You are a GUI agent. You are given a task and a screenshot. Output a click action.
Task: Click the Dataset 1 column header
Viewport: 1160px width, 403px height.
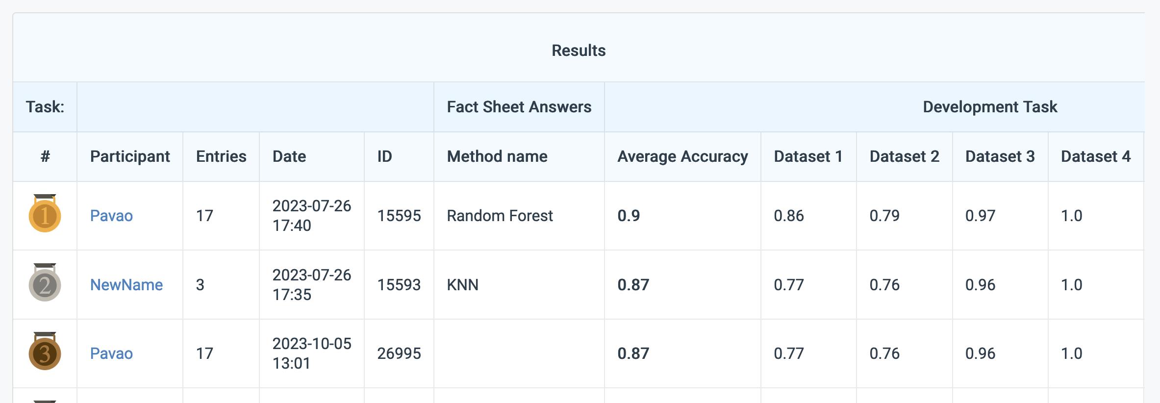(x=808, y=156)
